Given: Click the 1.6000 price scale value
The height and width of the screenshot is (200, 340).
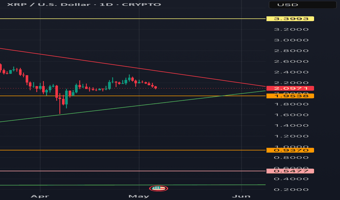Looking at the screenshot, I should coord(291,115).
